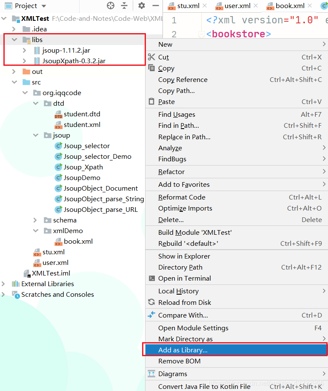This screenshot has height=391, width=328.
Task: Select Find Usages menu entry
Action: (x=237, y=115)
